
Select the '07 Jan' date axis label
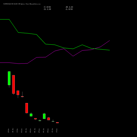(x=39, y=130)
